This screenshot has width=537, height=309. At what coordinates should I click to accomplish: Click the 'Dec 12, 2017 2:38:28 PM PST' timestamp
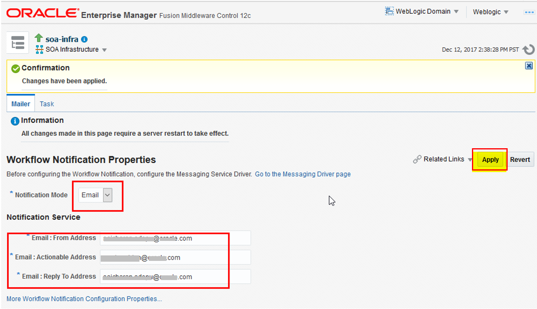pos(480,50)
